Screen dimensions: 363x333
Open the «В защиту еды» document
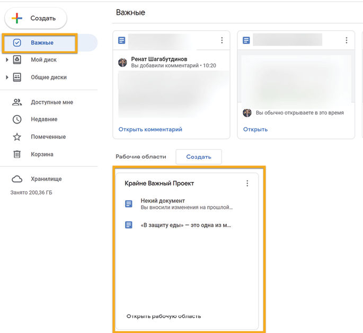pyautogui.click(x=185, y=225)
